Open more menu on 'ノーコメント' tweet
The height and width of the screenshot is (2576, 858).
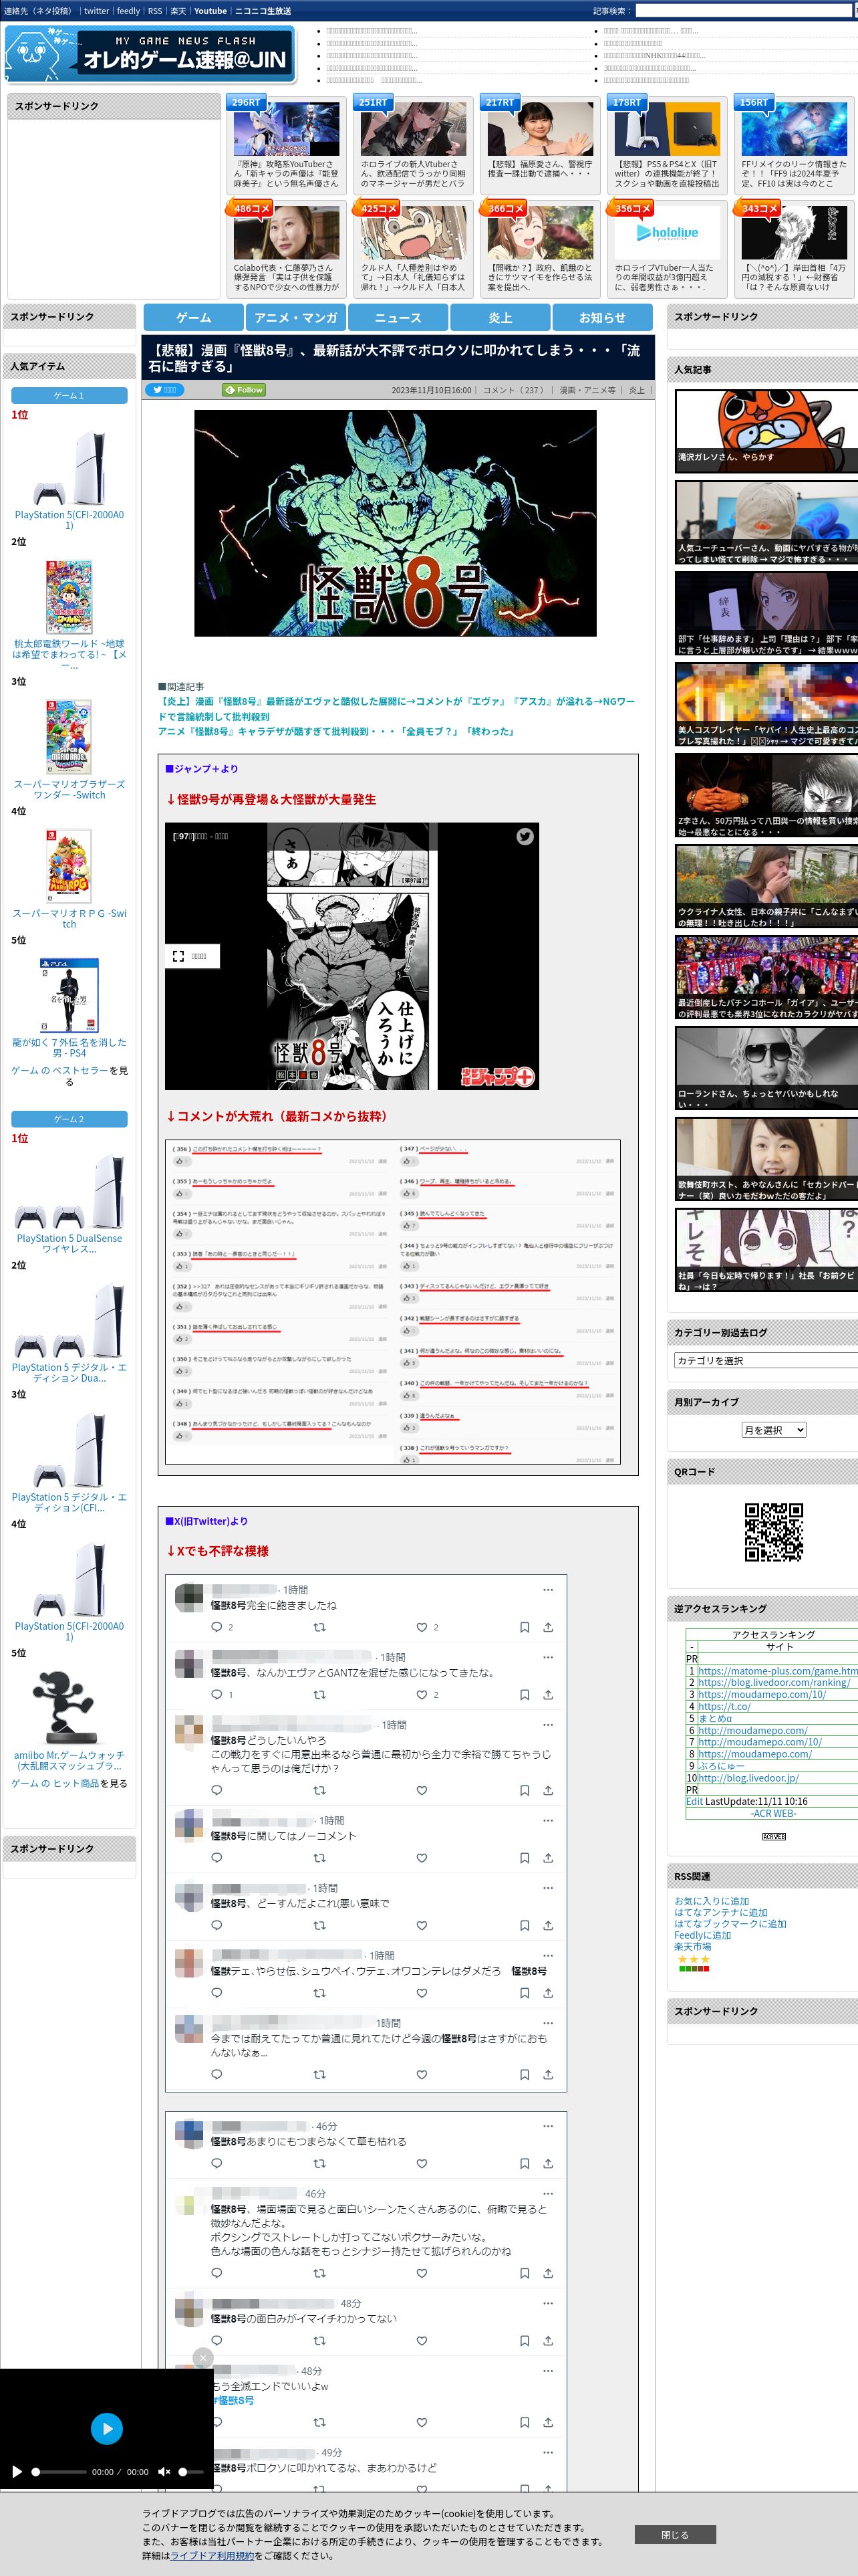click(x=547, y=1820)
